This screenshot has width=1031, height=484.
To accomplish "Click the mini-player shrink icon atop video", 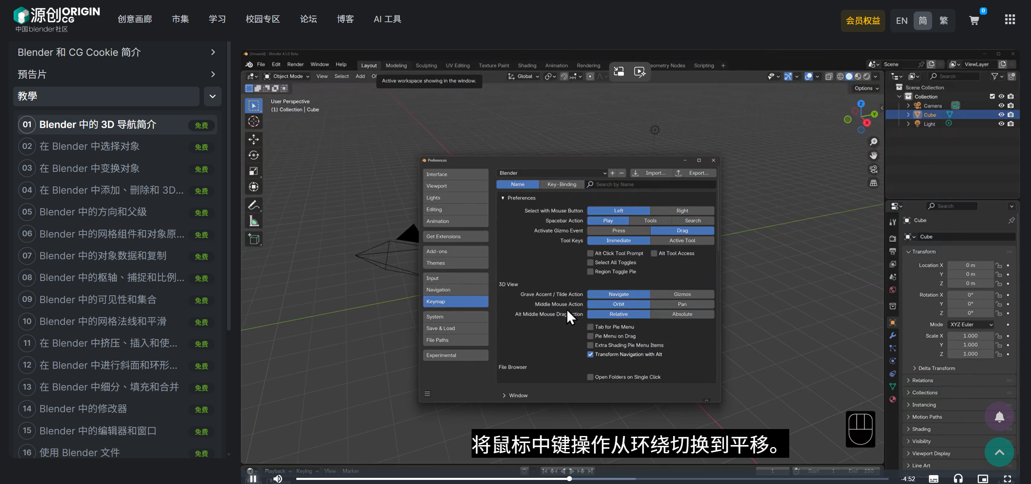I will (x=619, y=72).
